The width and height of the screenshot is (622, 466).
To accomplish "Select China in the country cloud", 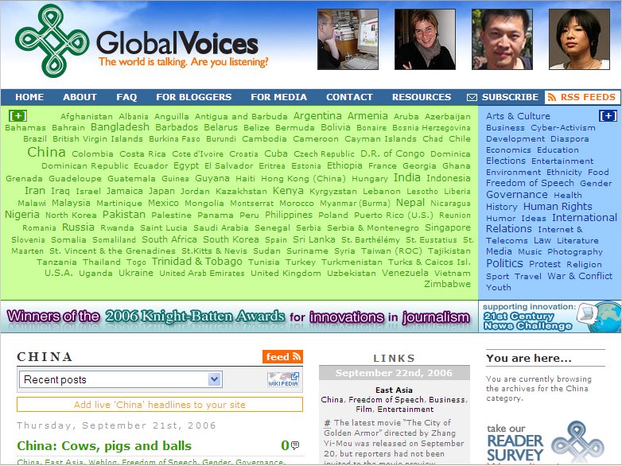I will tap(46, 153).
